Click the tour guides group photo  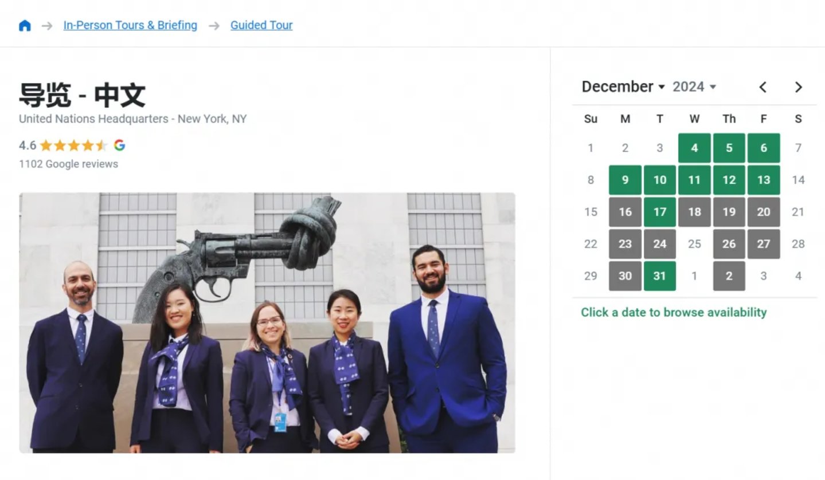pyautogui.click(x=267, y=322)
